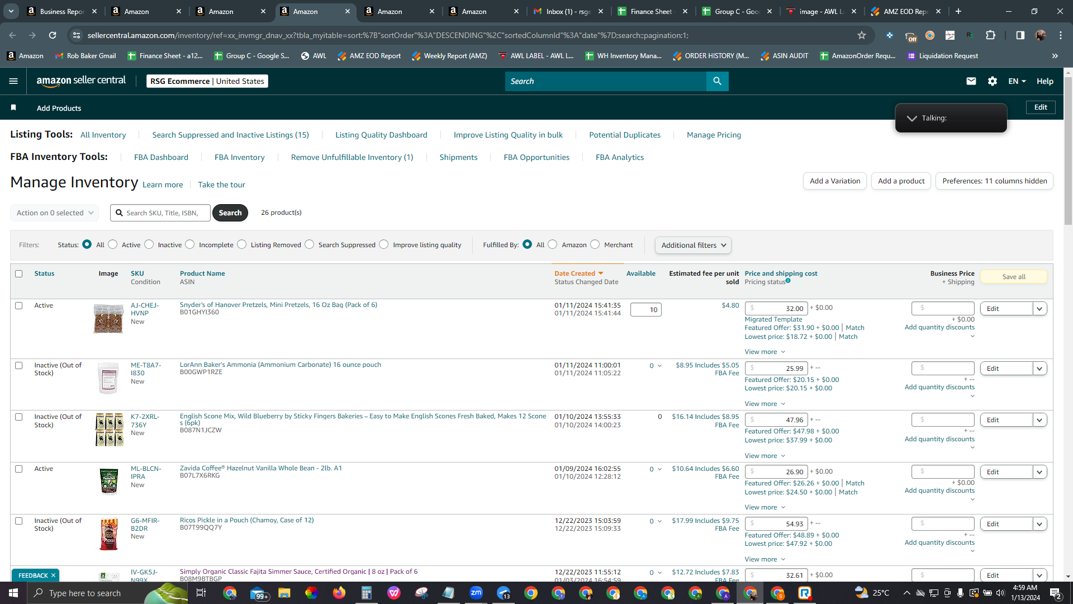The width and height of the screenshot is (1073, 604).
Task: Open FBA Dashboard
Action: [161, 157]
